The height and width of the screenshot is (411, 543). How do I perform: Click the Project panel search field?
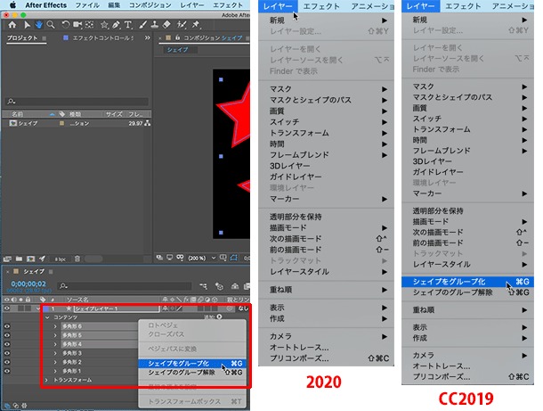tap(77, 102)
